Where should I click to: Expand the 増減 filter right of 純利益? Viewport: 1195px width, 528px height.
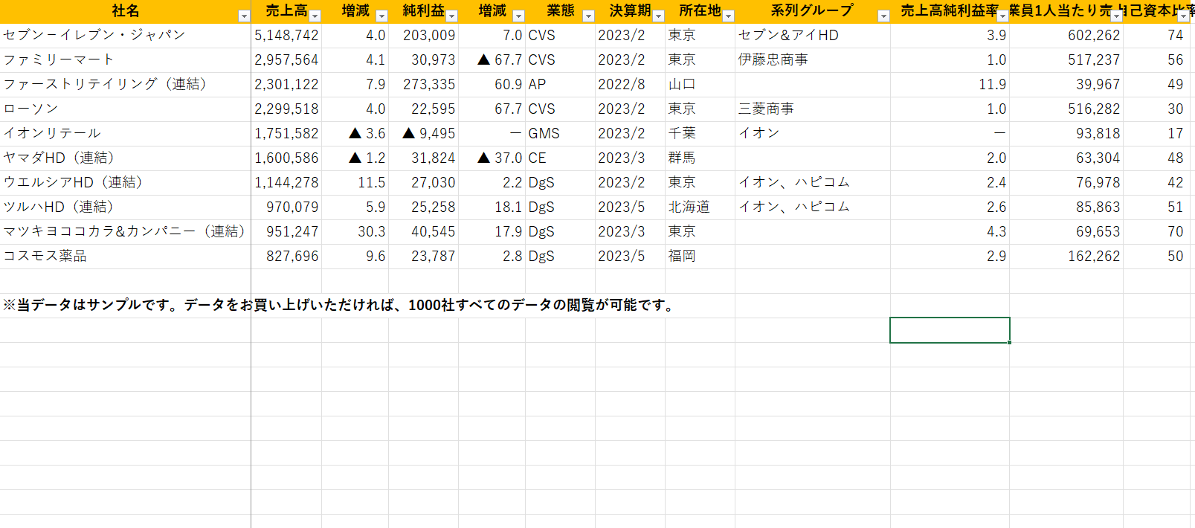click(x=518, y=16)
